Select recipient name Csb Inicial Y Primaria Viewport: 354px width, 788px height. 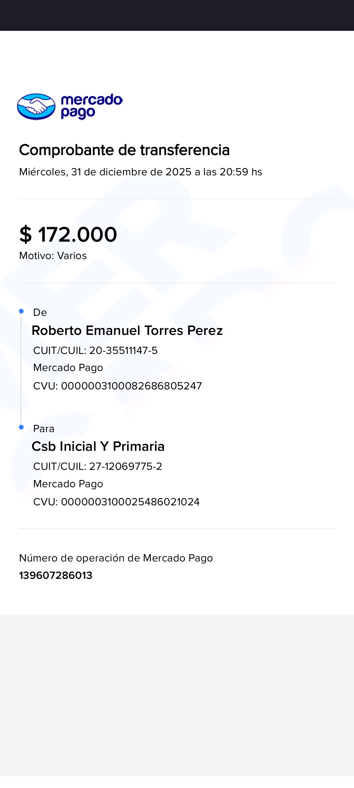click(x=98, y=447)
